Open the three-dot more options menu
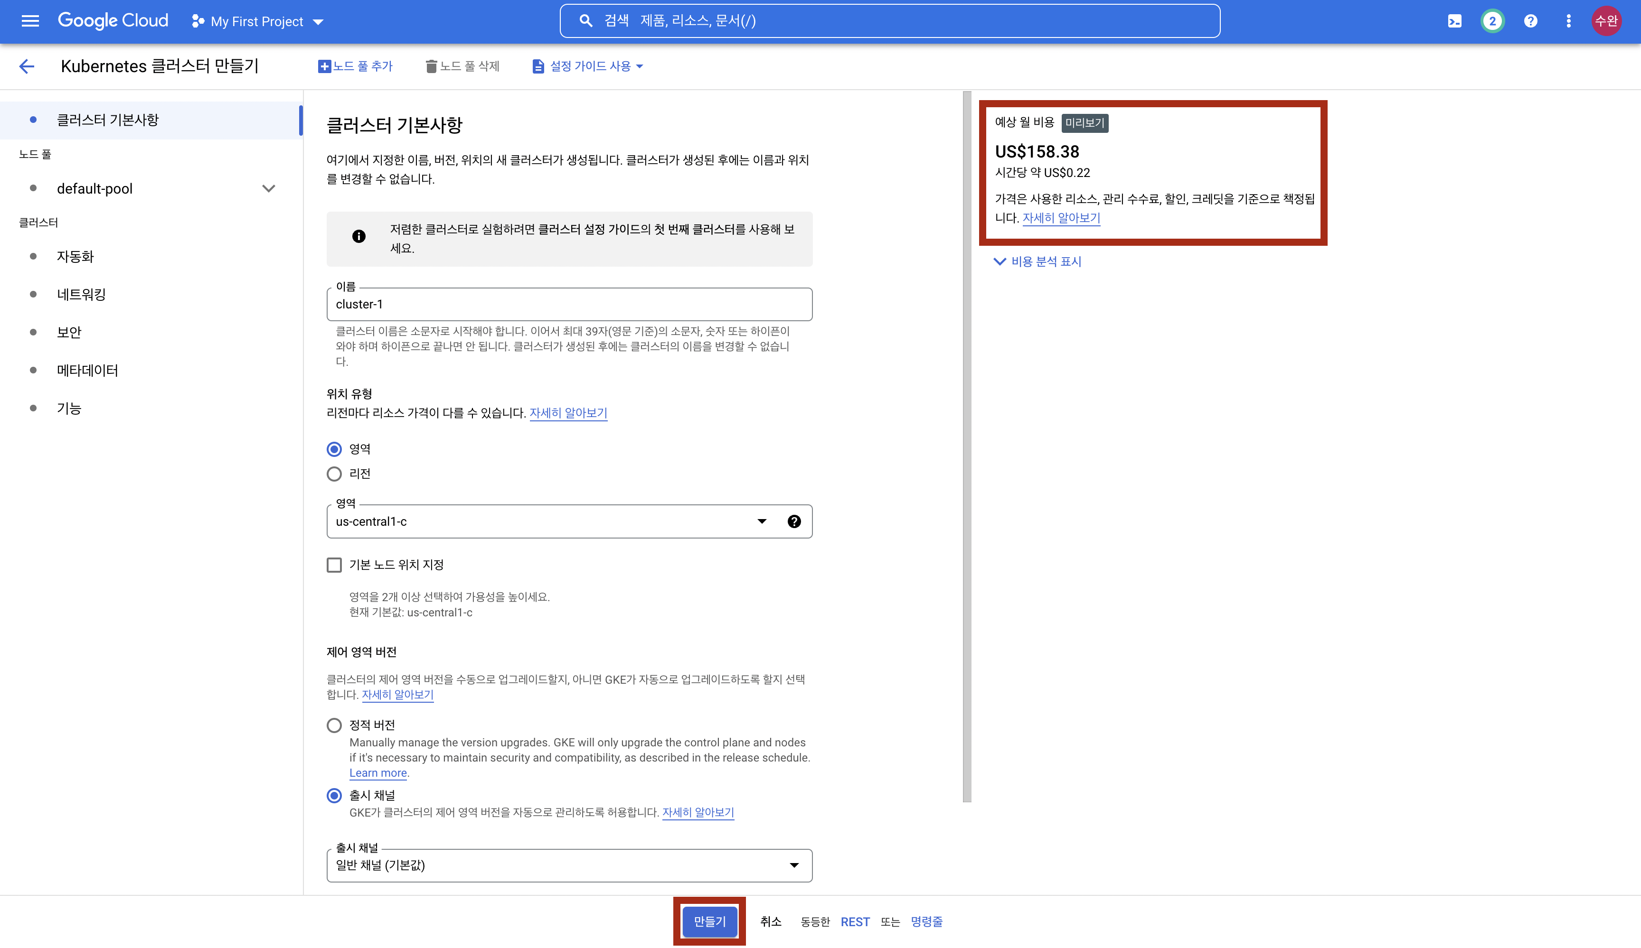1641x948 pixels. click(1568, 21)
